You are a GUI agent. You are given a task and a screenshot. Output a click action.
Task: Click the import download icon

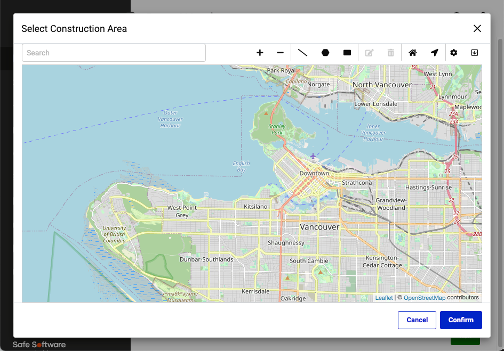click(x=475, y=53)
